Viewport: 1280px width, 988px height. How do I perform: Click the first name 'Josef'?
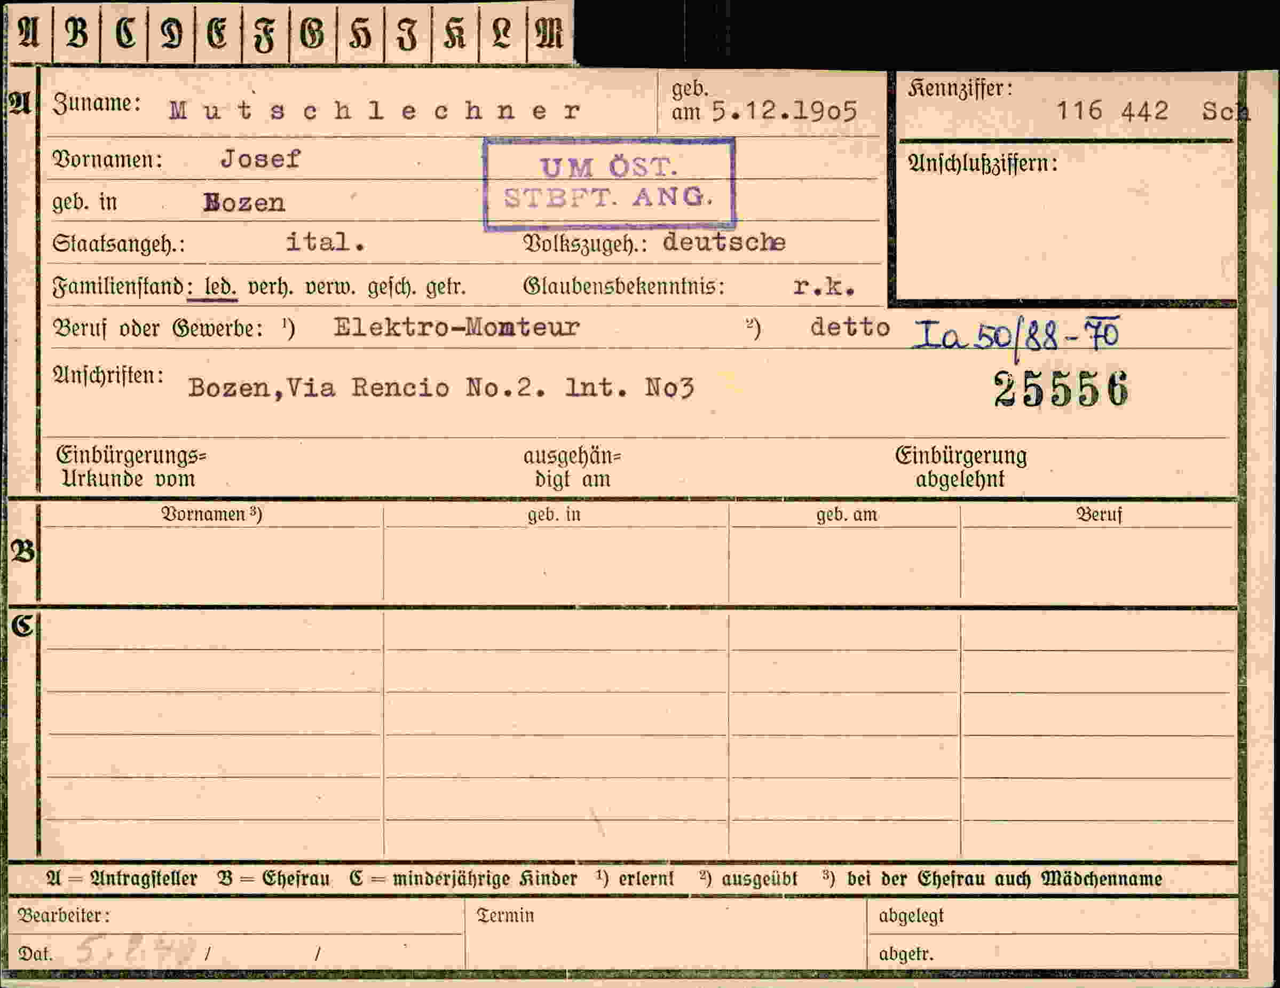pos(260,159)
